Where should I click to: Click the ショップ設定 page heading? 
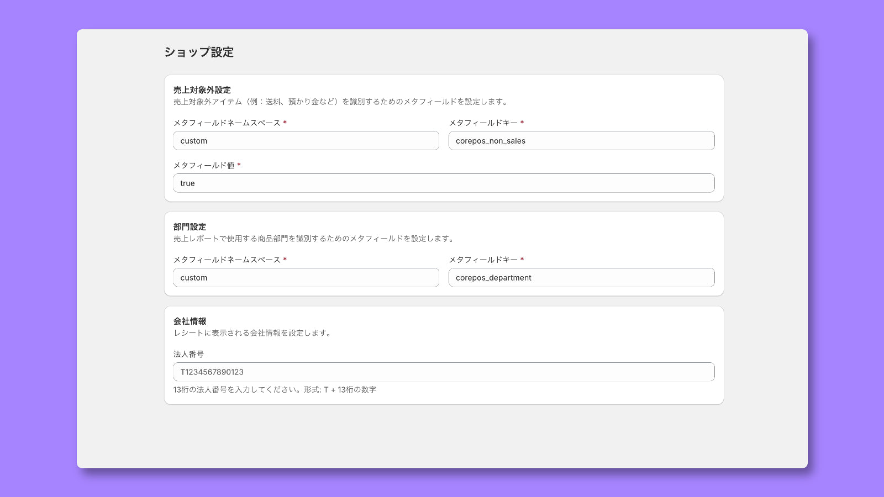198,52
